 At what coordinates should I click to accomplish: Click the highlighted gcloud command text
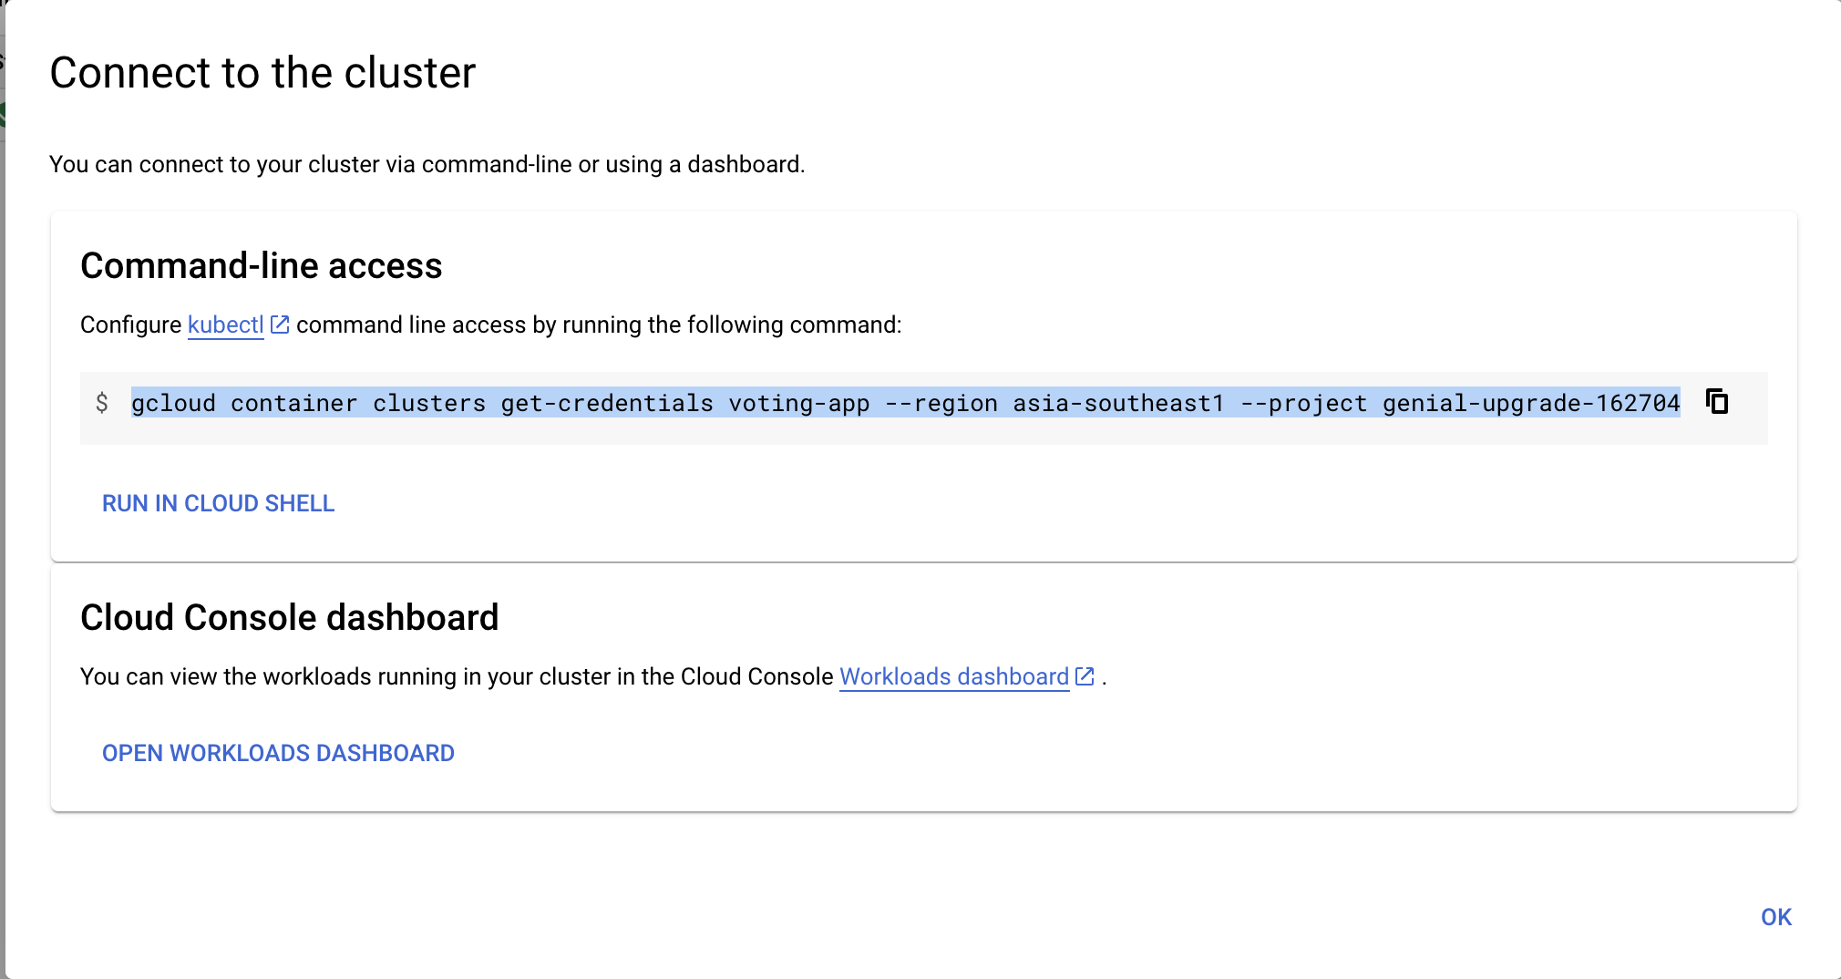[x=906, y=403]
